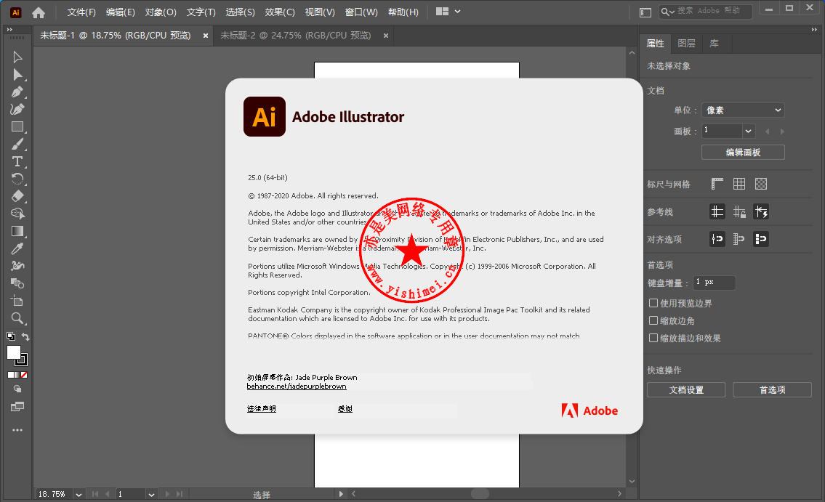Open 感谢 credits link

pyautogui.click(x=345, y=409)
